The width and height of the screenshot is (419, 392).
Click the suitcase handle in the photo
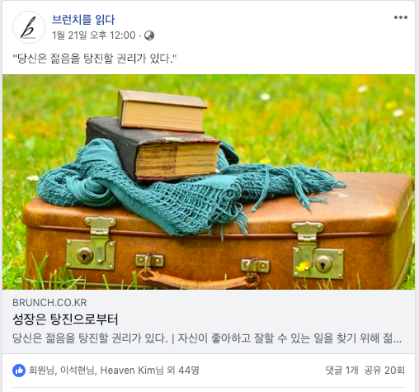point(198,279)
